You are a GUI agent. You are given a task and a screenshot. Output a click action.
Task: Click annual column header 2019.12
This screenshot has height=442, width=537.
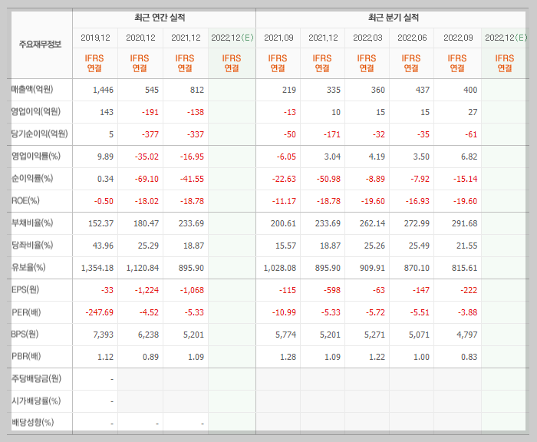95,38
